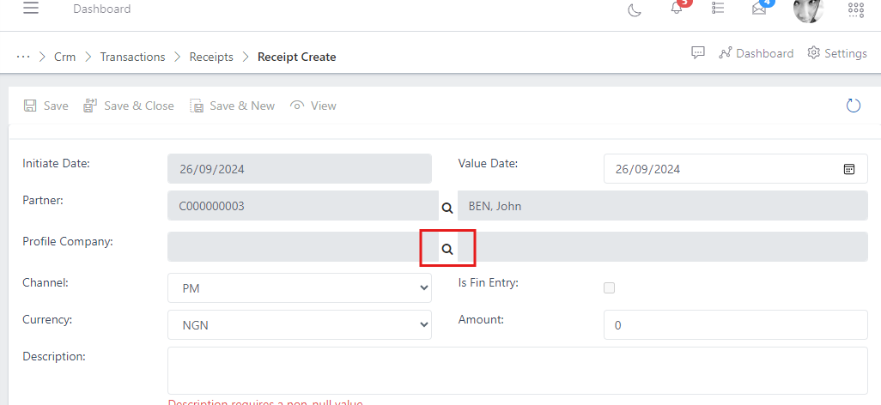The width and height of the screenshot is (881, 405).
Task: Toggle dark mode moon icon
Action: (635, 9)
